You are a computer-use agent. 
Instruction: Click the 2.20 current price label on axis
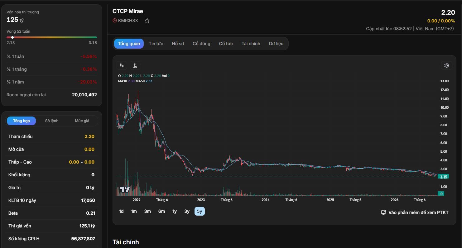point(443,176)
